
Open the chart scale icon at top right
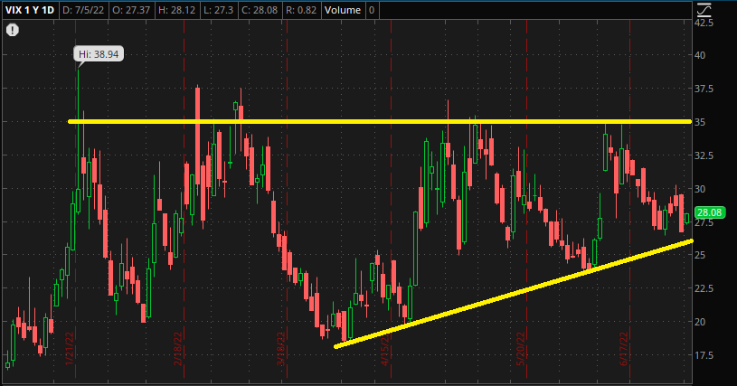coord(704,9)
